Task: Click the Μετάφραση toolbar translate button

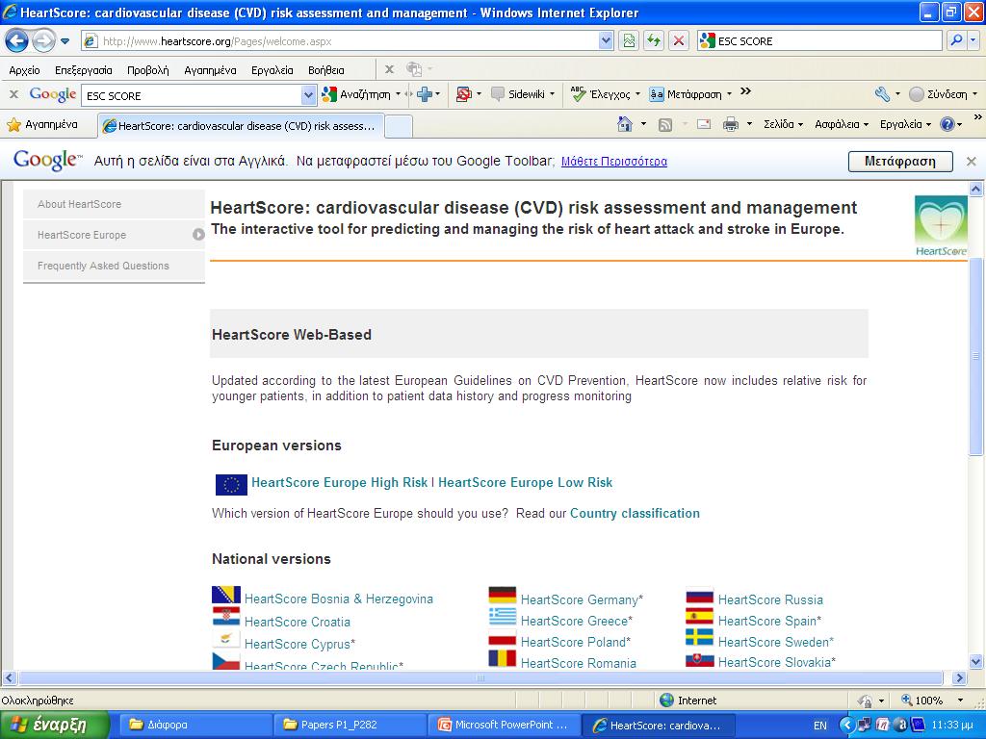Action: pos(689,94)
